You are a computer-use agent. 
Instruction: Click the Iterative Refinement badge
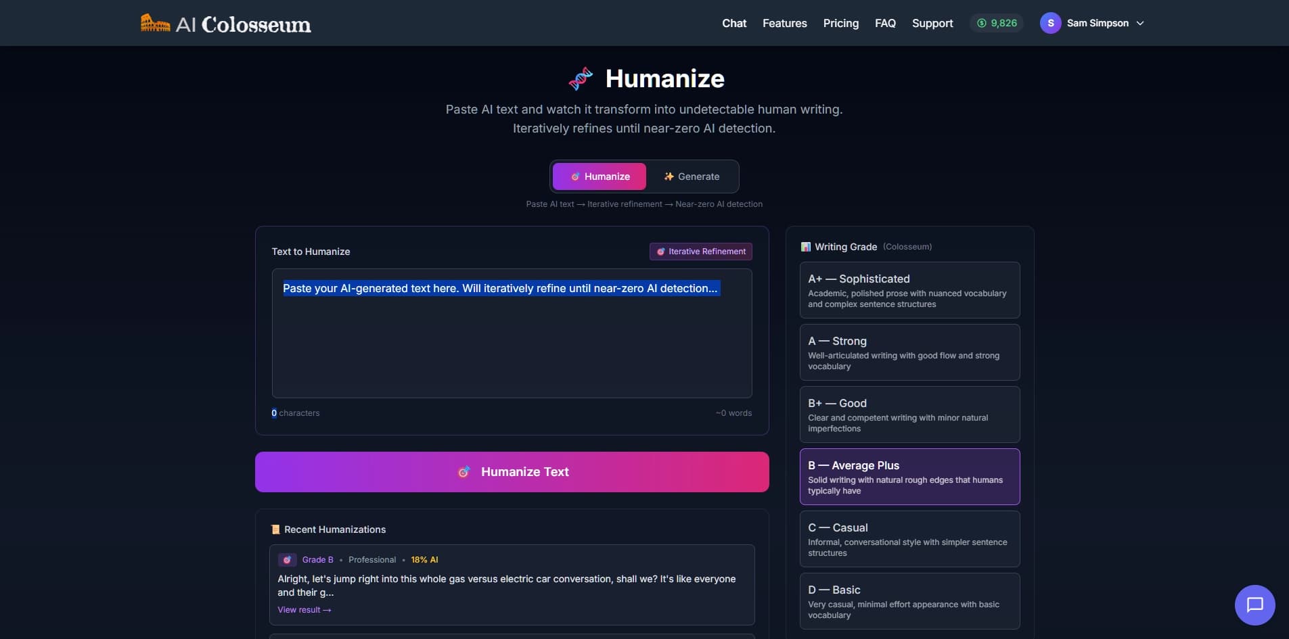(x=700, y=252)
